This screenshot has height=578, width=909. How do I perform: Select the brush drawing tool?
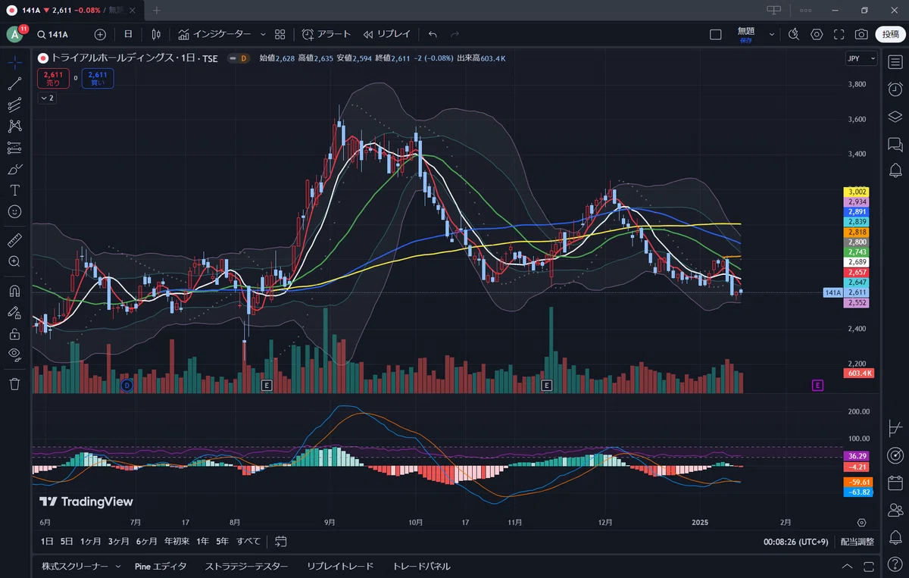[x=14, y=169]
